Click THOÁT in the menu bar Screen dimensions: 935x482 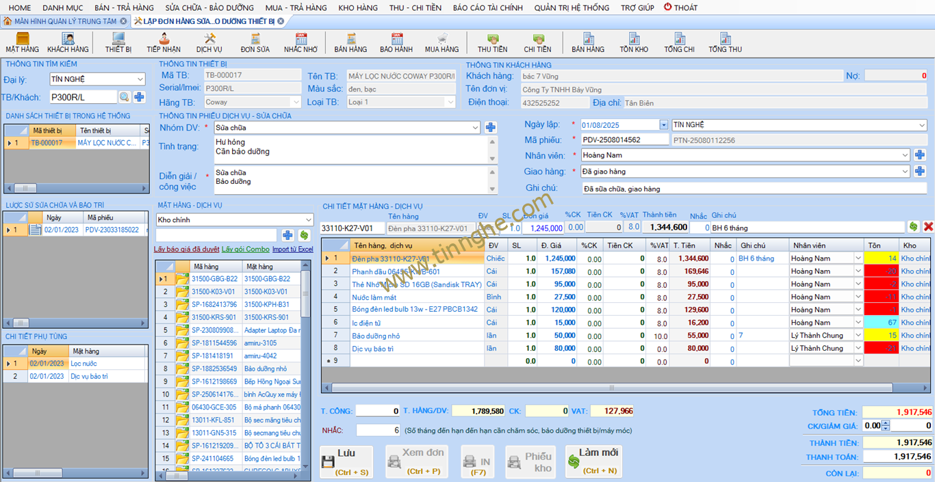coord(681,8)
